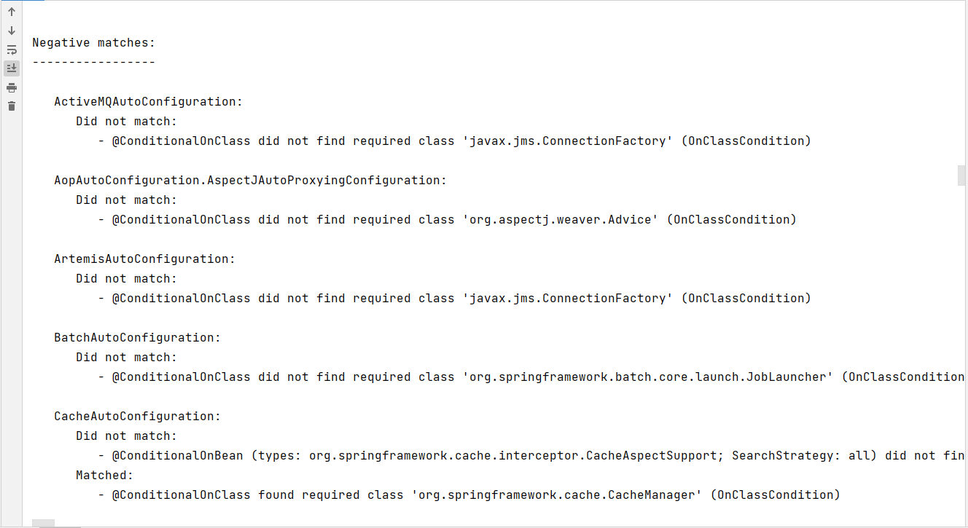Click 'Did not match:' under BatchAutoConfiguration
The image size is (968, 528).
coord(126,358)
